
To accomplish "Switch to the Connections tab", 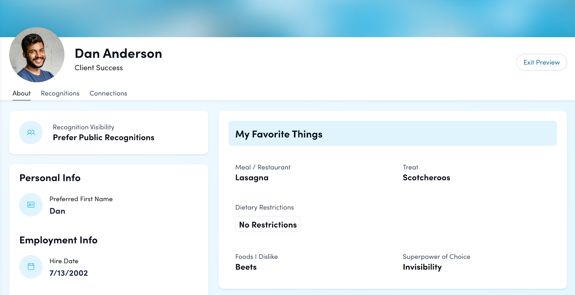I will coord(108,93).
